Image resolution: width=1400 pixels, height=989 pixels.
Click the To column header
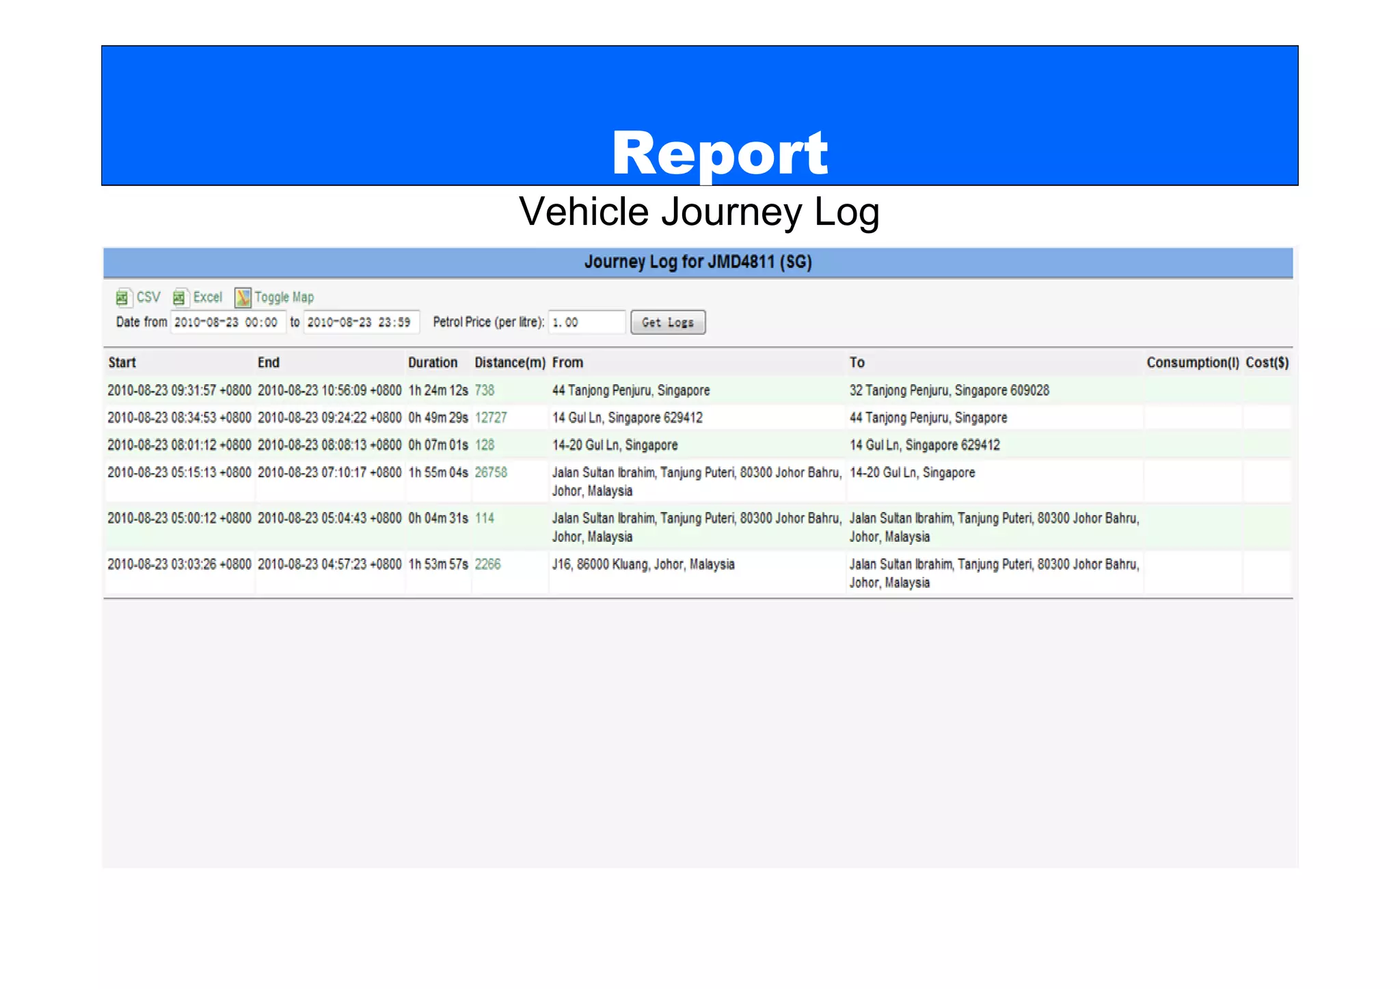857,362
